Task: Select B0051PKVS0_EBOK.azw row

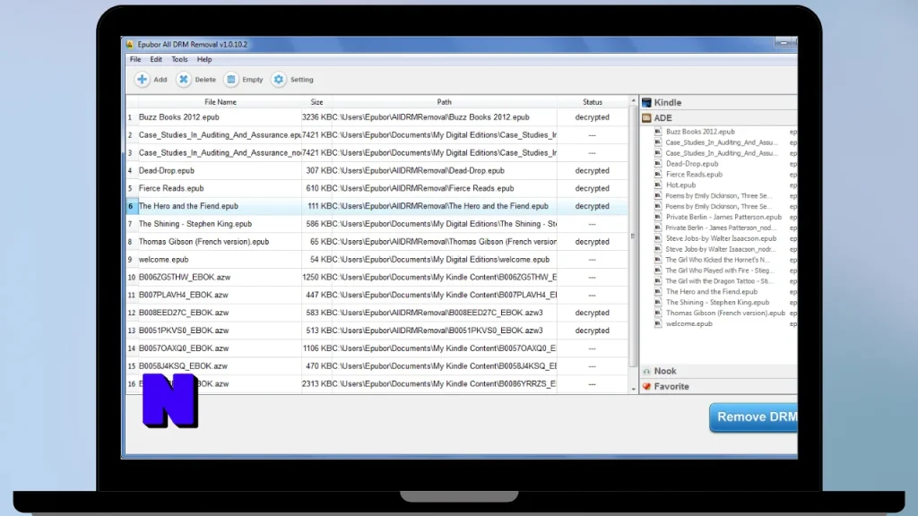Action: tap(377, 331)
